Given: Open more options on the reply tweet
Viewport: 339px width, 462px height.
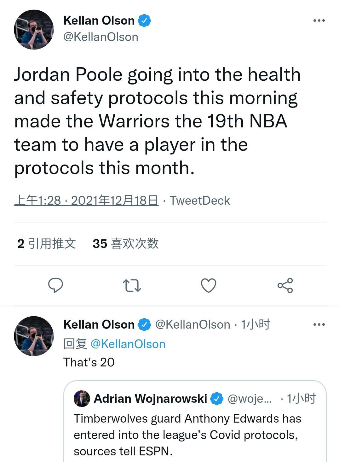Looking at the screenshot, I should click(x=319, y=325).
